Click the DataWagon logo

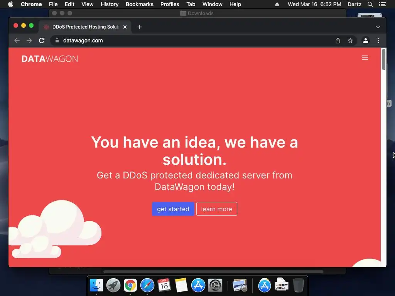pos(50,59)
